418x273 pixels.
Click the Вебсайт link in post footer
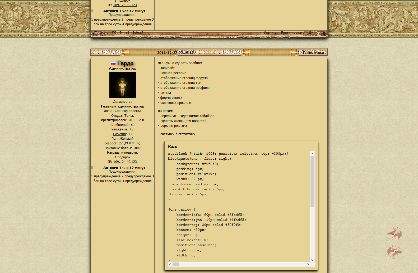[138, 33]
